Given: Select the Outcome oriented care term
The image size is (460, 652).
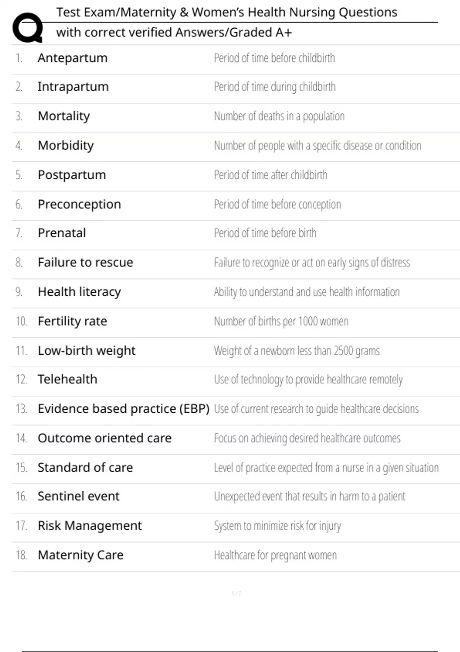Looking at the screenshot, I should point(104,438).
